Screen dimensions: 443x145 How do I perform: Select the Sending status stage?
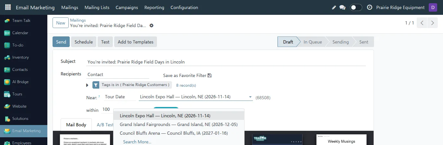[341, 42]
